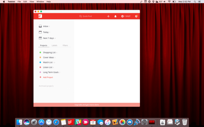
Task: Open the Long Term Goals project
Action: click(x=51, y=72)
